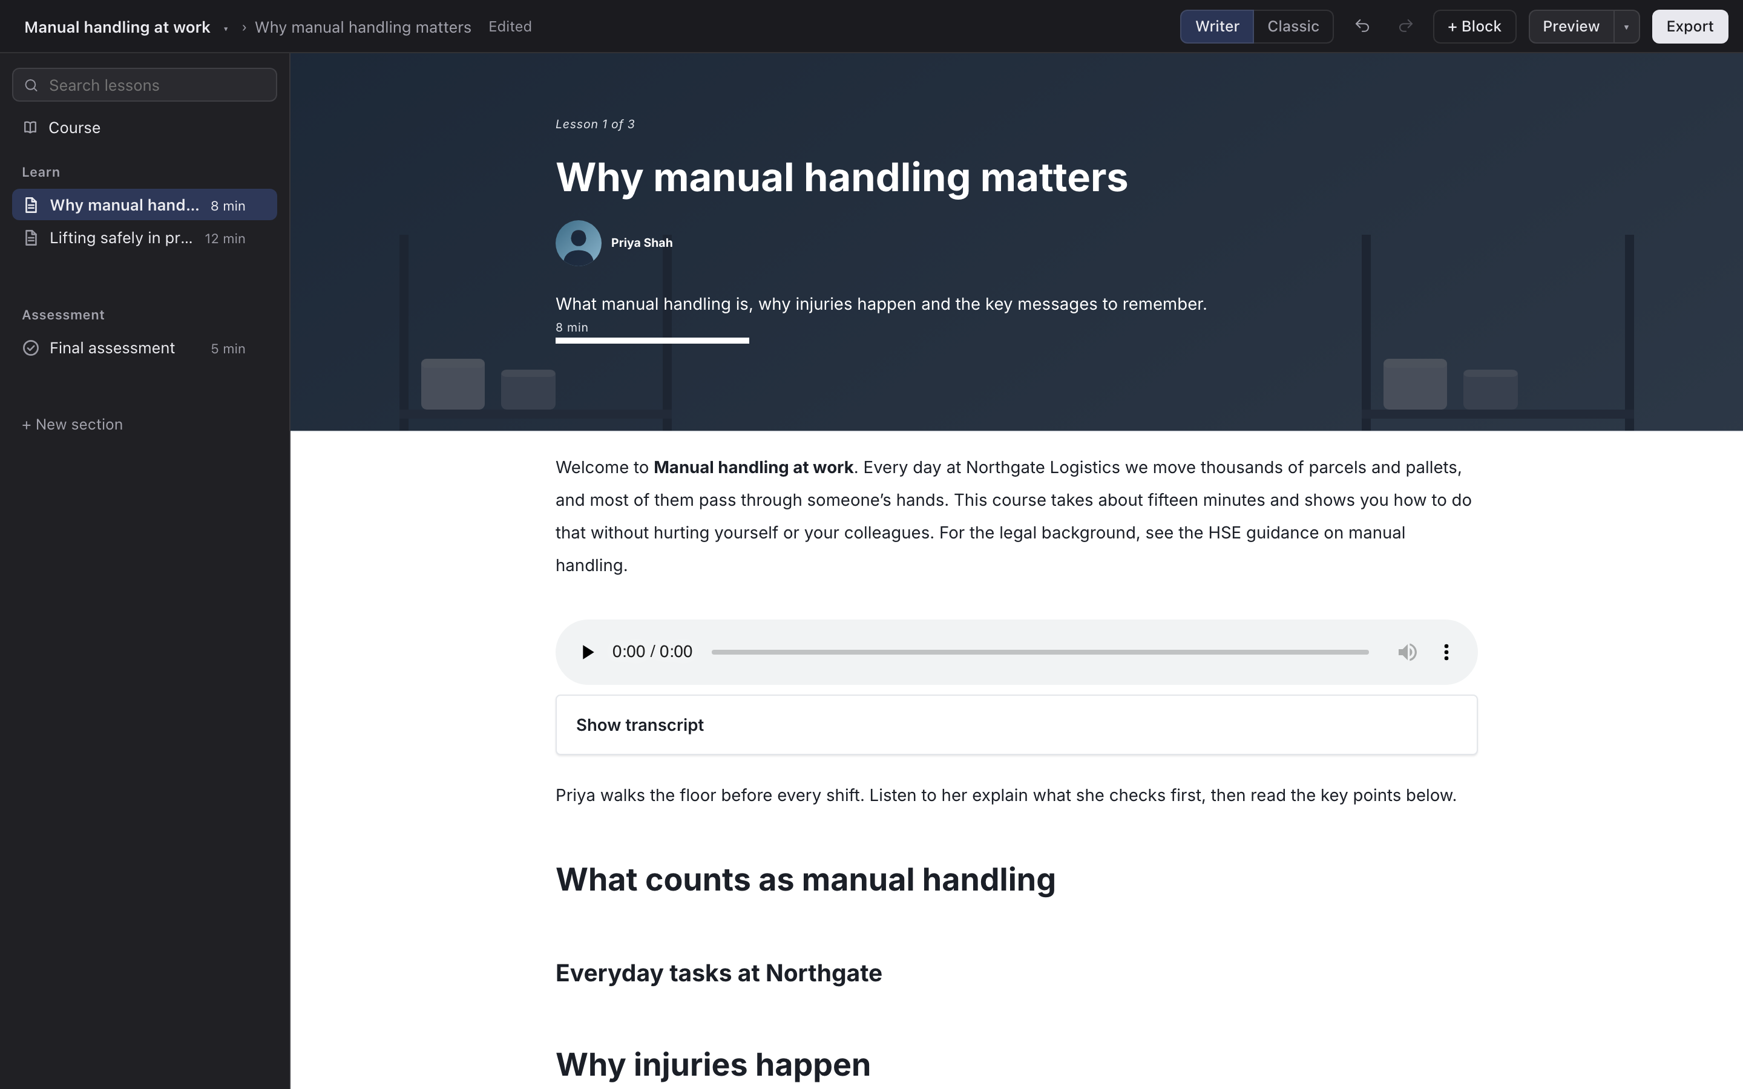Click the redo arrow icon
Viewport: 1743px width, 1089px height.
1405,27
